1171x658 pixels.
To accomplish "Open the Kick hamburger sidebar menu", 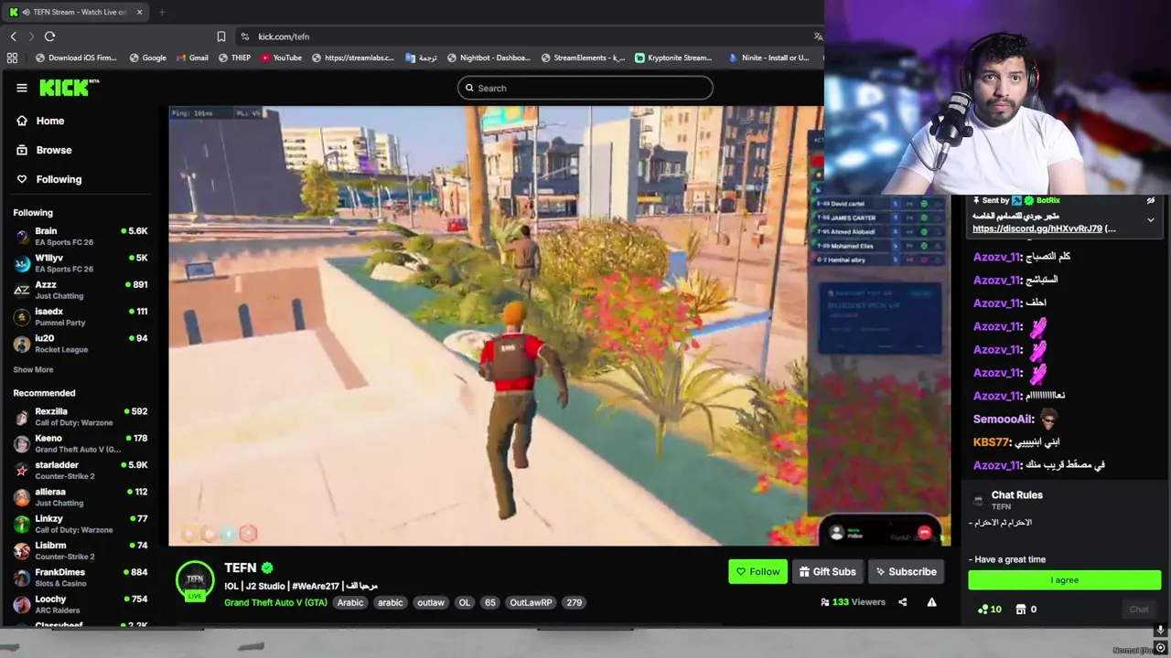I will pos(22,88).
